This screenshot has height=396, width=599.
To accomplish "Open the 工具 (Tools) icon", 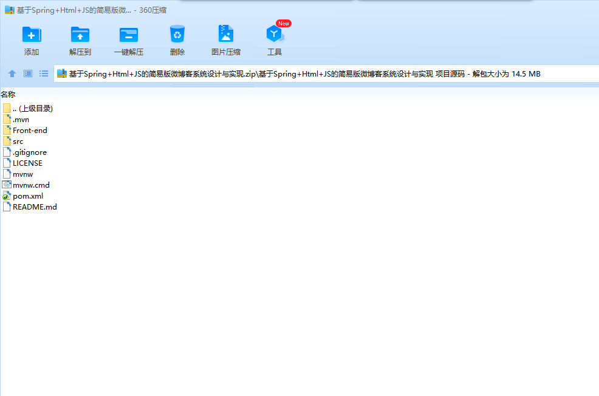I will (275, 34).
